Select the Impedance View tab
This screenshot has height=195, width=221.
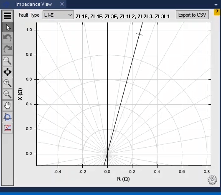33,4
